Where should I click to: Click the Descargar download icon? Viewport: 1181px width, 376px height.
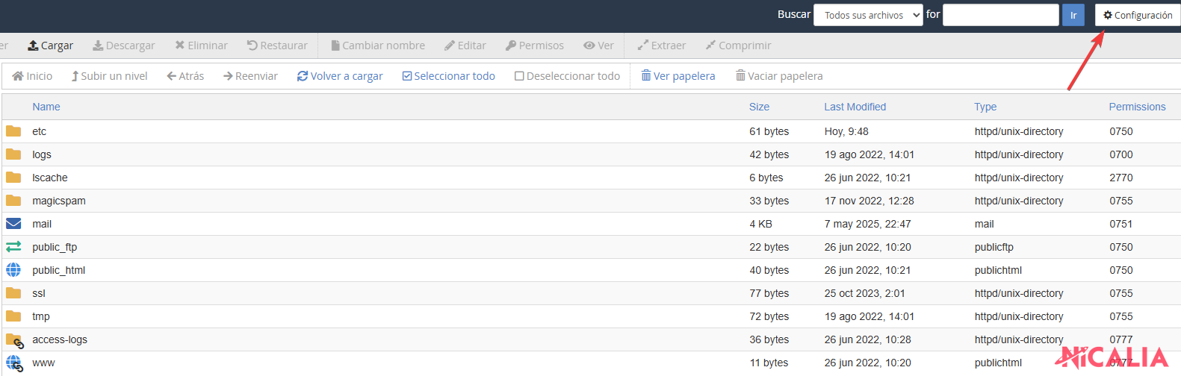[x=98, y=46]
